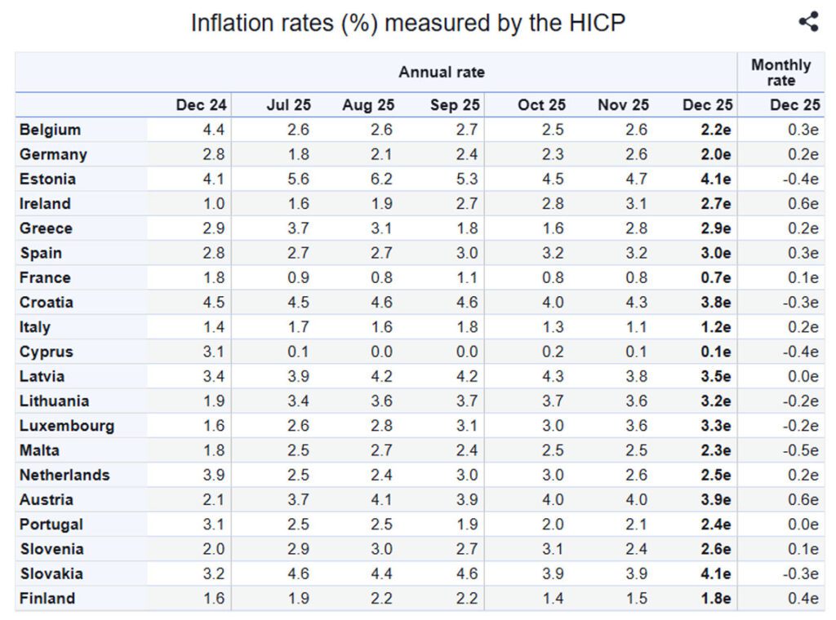
Task: Select the Finland row label
Action: (47, 598)
